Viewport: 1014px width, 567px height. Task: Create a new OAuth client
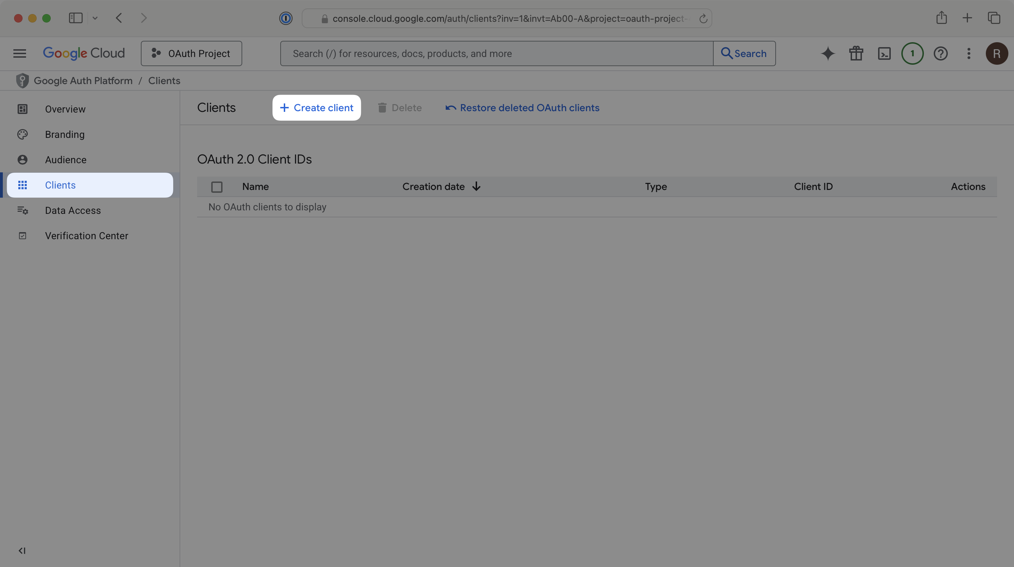point(317,107)
